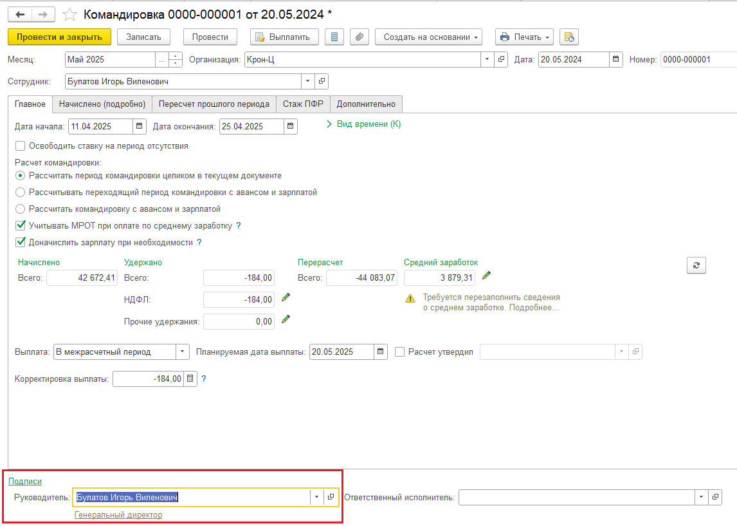Uncheck Учитывать МРОТ при оплате

pyautogui.click(x=21, y=226)
